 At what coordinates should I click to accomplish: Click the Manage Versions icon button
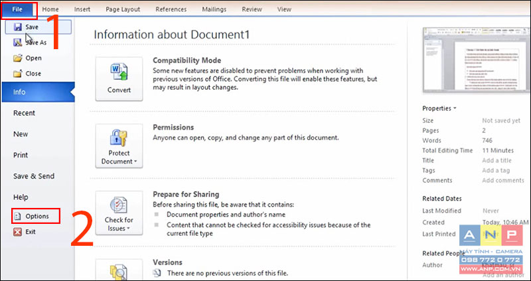tap(119, 270)
